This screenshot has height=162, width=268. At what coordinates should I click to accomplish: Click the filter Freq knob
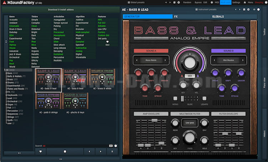click(x=190, y=137)
